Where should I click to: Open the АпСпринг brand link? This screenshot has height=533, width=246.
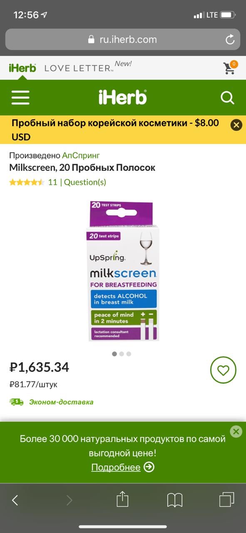(x=81, y=155)
